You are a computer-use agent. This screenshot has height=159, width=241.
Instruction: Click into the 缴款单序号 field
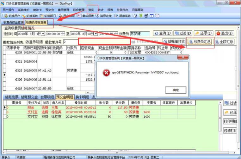(71, 42)
